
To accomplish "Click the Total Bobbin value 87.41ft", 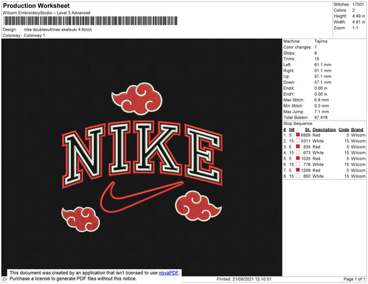I will (321, 118).
